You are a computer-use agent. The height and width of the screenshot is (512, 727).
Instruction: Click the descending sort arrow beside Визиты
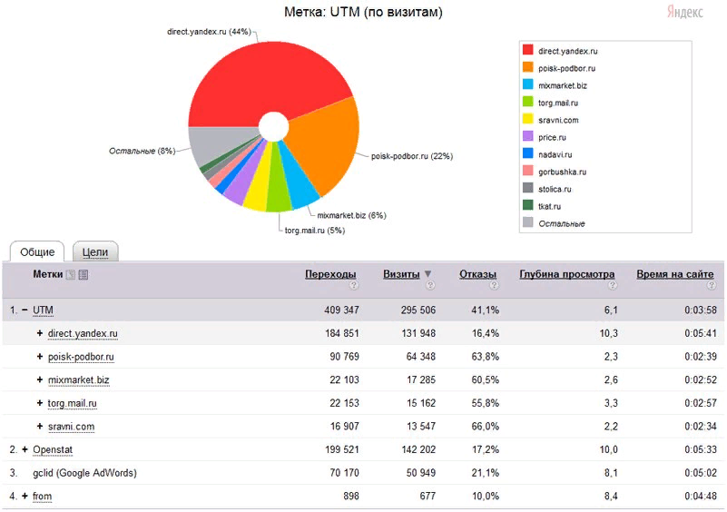tap(428, 274)
